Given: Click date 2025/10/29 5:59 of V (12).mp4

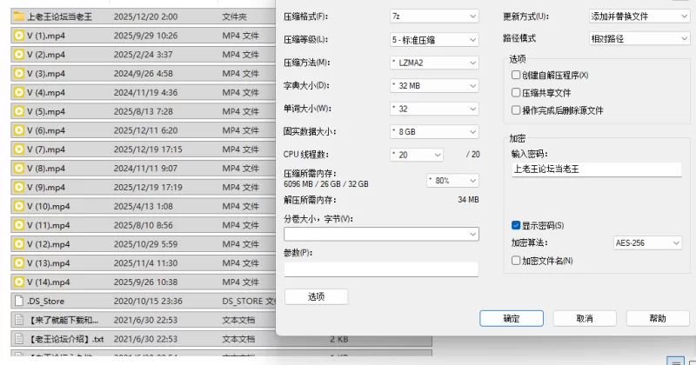Looking at the screenshot, I should click(x=145, y=244).
